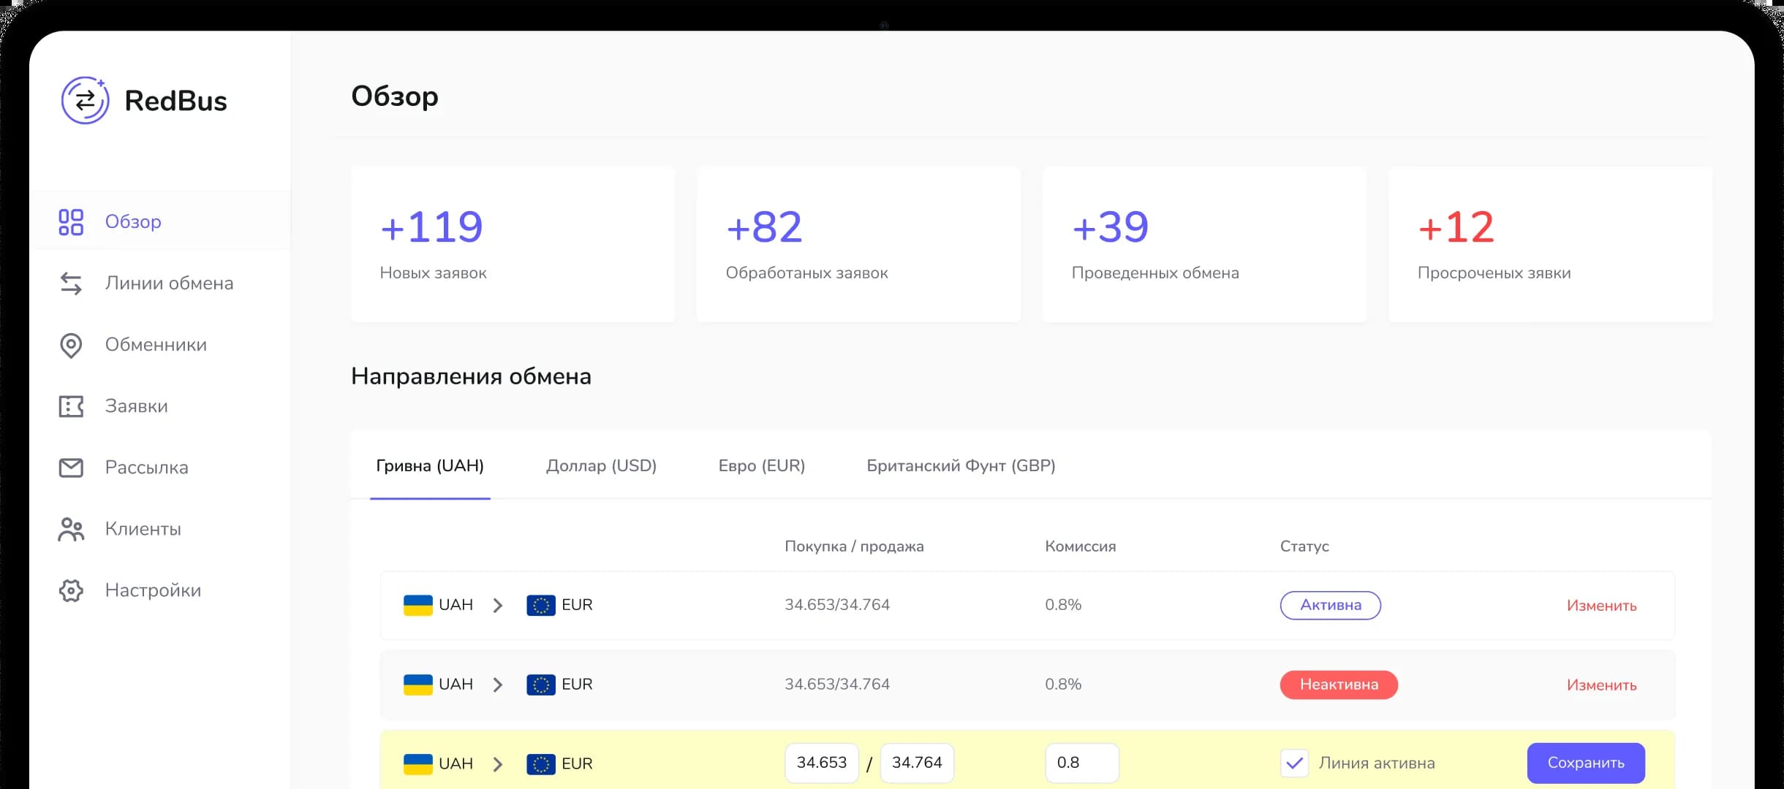Click Сохранить button
The image size is (1784, 789).
point(1586,763)
